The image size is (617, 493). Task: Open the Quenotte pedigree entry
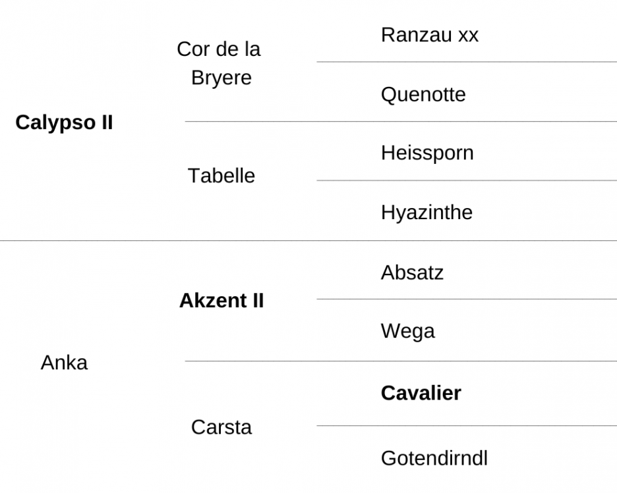point(423,95)
